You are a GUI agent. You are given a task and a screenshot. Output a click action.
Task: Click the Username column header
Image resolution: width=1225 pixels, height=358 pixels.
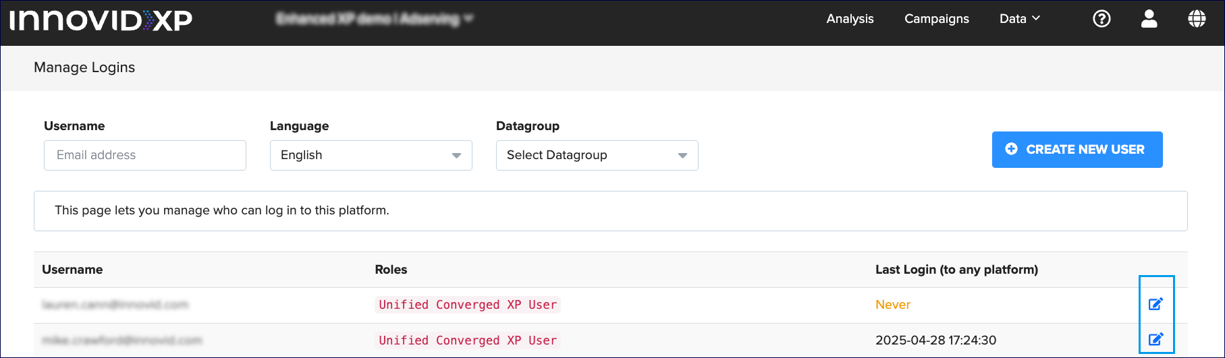(x=72, y=270)
